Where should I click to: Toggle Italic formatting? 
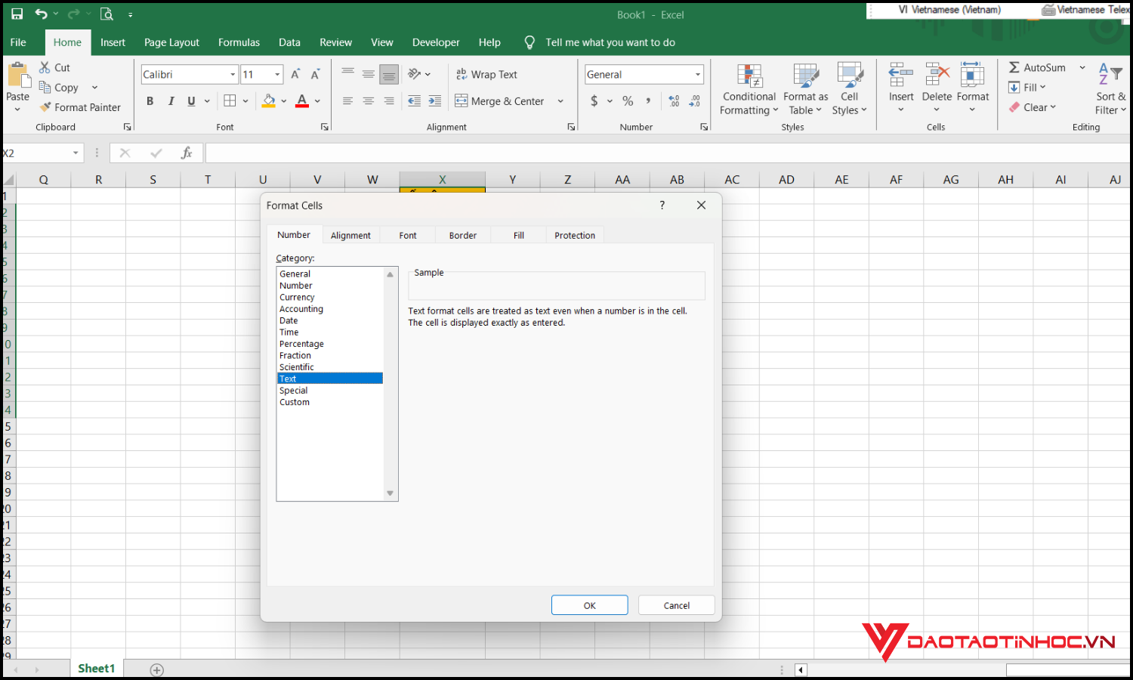[171, 100]
